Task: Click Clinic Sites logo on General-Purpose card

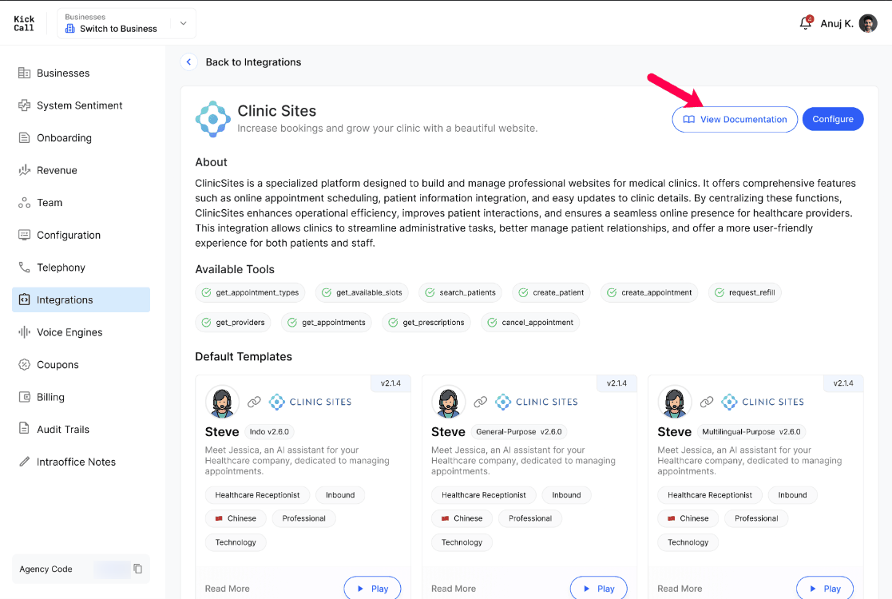Action: tap(537, 402)
